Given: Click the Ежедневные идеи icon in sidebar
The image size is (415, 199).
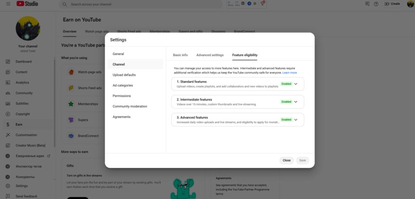Looking at the screenshot, I should pyautogui.click(x=8, y=156).
